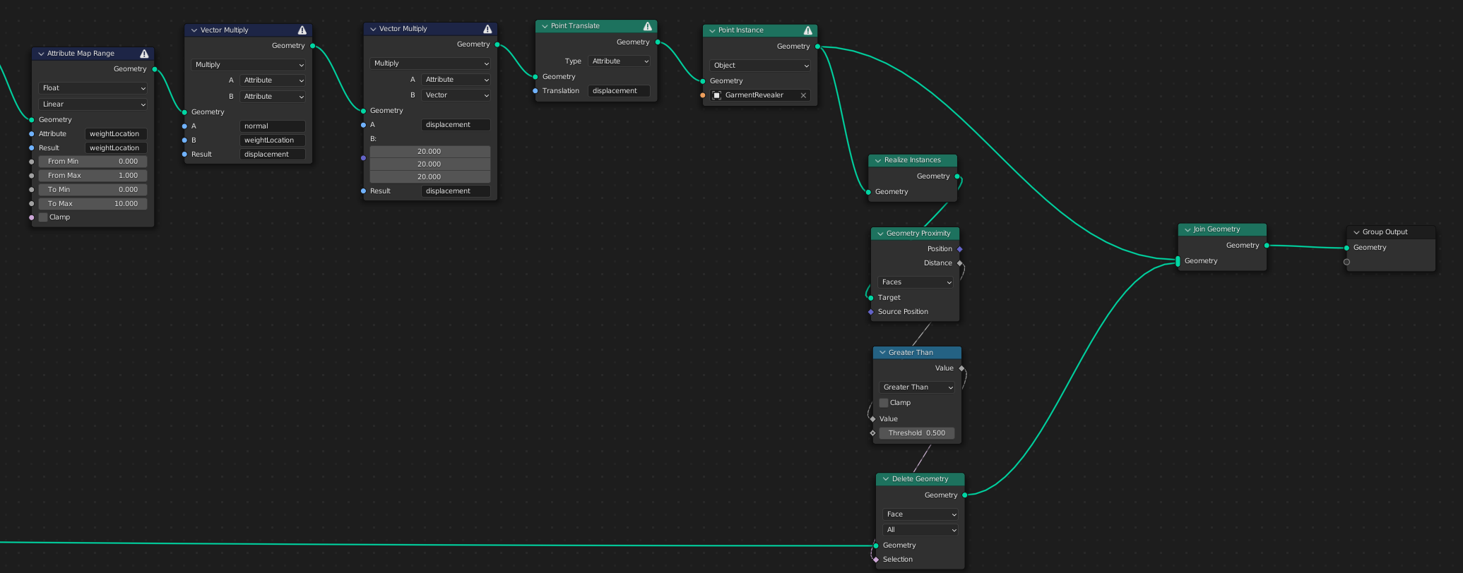This screenshot has height=573, width=1463.
Task: Click warning icon on Point Instance node
Action: [x=807, y=30]
